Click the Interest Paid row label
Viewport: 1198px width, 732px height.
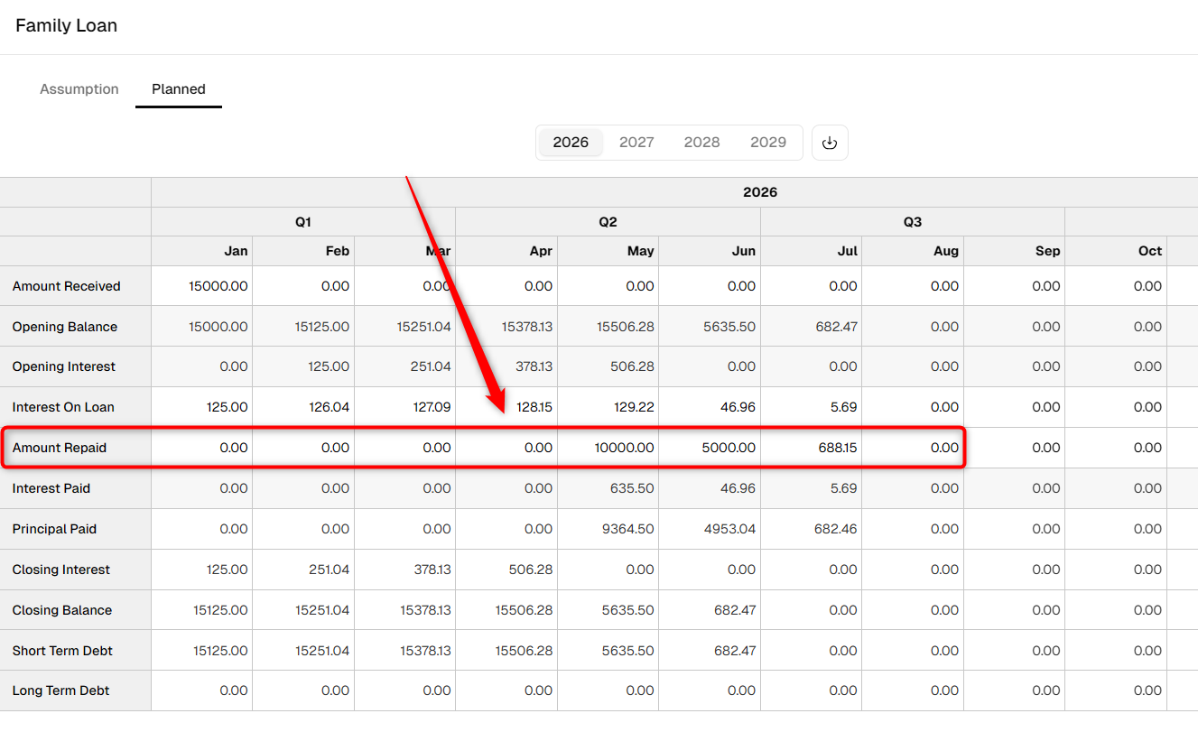pyautogui.click(x=51, y=488)
